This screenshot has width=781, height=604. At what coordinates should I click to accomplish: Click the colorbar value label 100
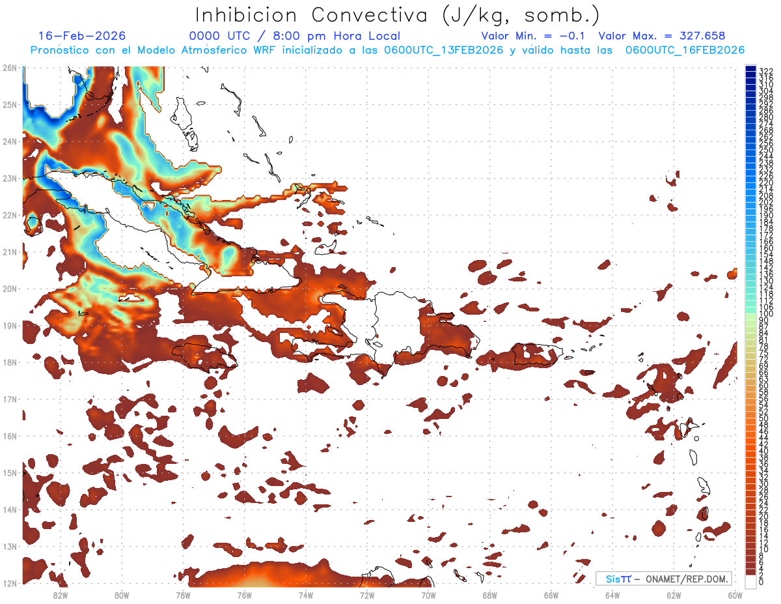766,314
